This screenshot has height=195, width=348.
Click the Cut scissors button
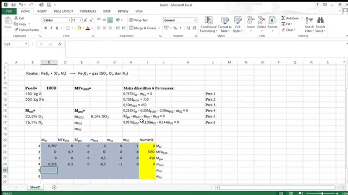pos(19,18)
